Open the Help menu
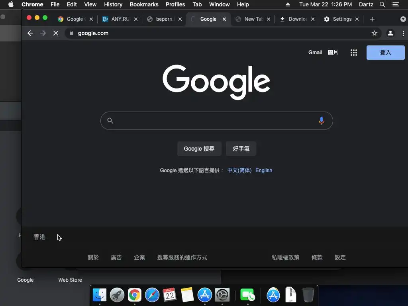 click(x=243, y=4)
